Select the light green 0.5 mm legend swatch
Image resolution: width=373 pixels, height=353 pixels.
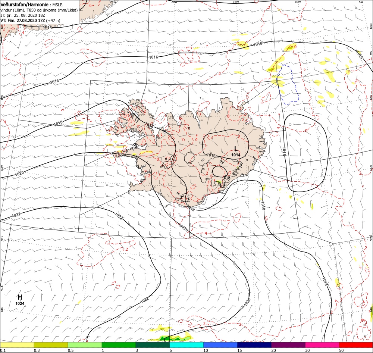coord(85,345)
